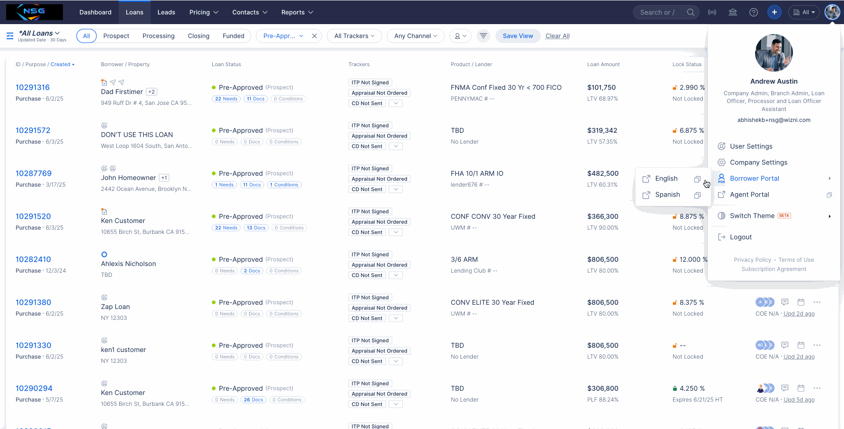The width and height of the screenshot is (844, 429).
Task: Expand the Contacts menu in navigation
Action: point(250,12)
